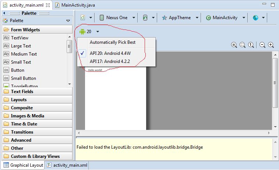Reset zoom to 100% magnifier icon
279x170 pixels.
tap(251, 45)
